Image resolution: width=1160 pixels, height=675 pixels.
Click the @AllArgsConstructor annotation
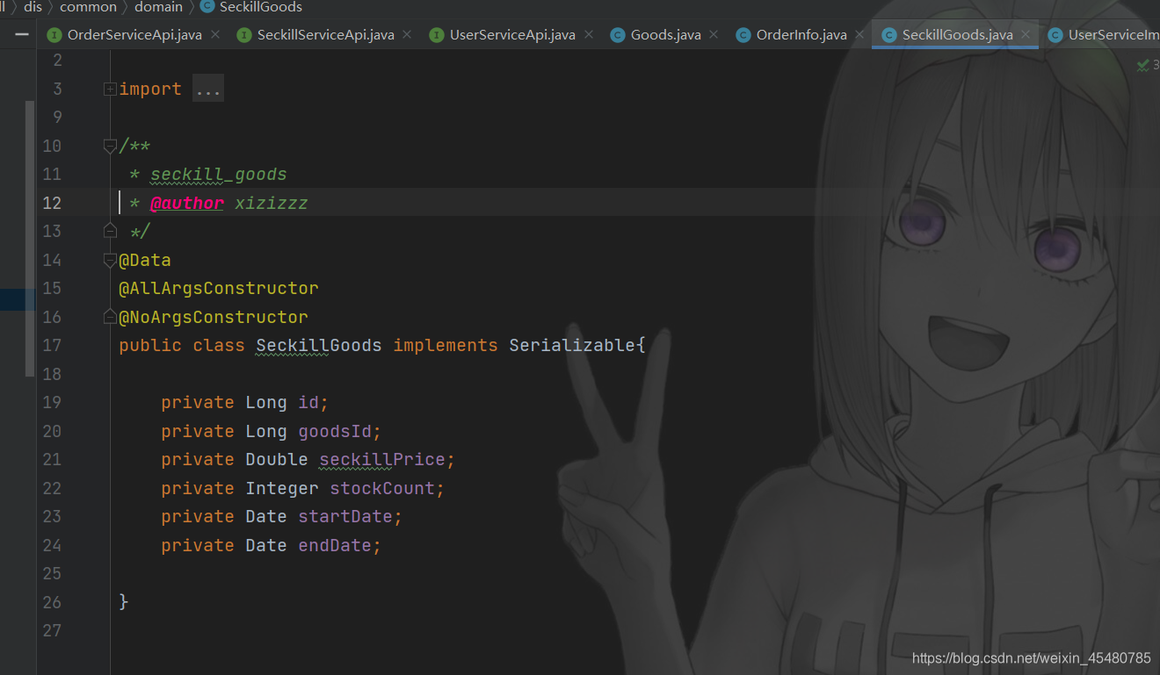[219, 288]
